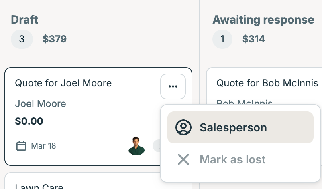
Task: Click the calendar icon next to Mar 18
Action: 21,146
